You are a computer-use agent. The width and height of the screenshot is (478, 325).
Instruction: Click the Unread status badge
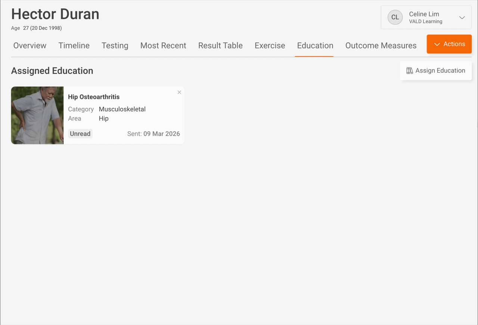[80, 134]
